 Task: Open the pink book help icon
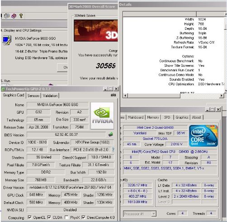point(14,16)
